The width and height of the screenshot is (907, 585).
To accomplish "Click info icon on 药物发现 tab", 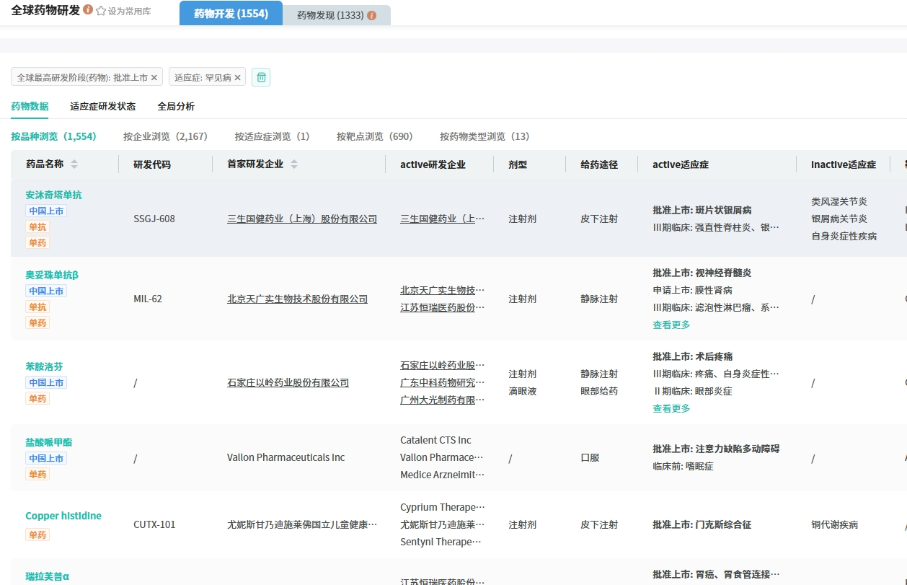I will pos(372,15).
